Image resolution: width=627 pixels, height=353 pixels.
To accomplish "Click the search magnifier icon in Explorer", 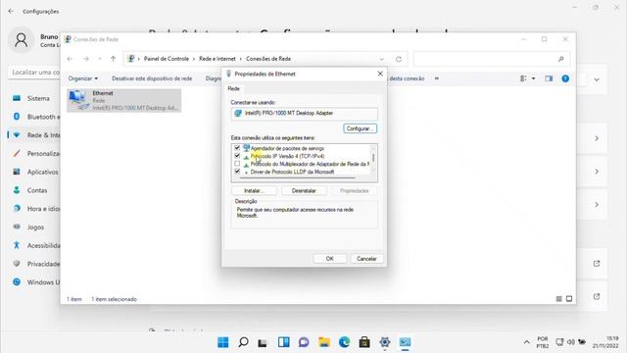I will [x=561, y=59].
